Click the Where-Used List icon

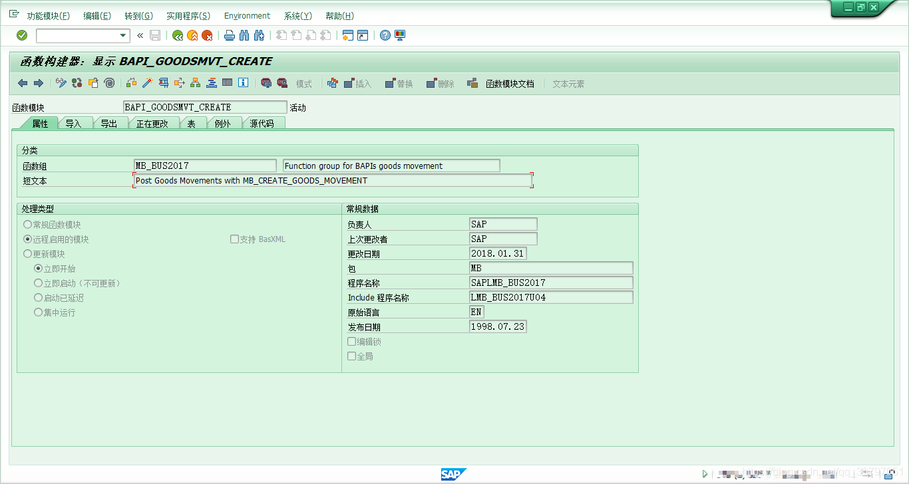[x=179, y=83]
